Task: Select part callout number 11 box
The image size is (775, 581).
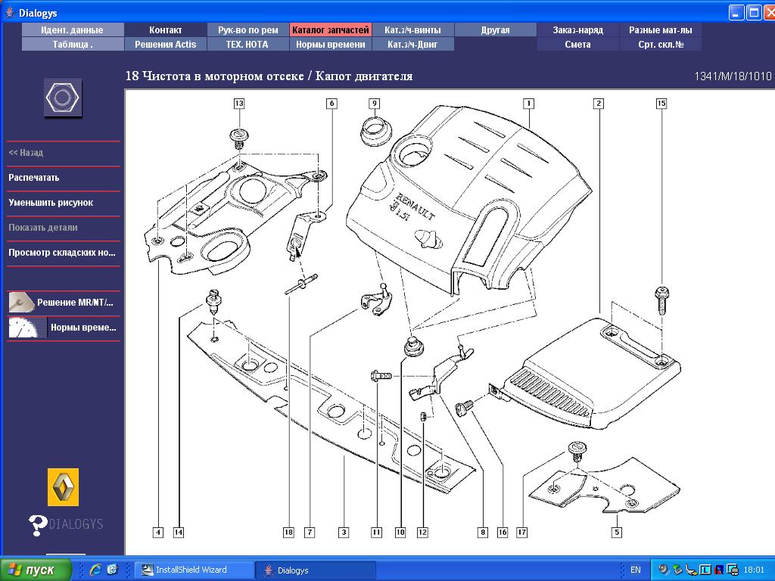Action: point(377,532)
